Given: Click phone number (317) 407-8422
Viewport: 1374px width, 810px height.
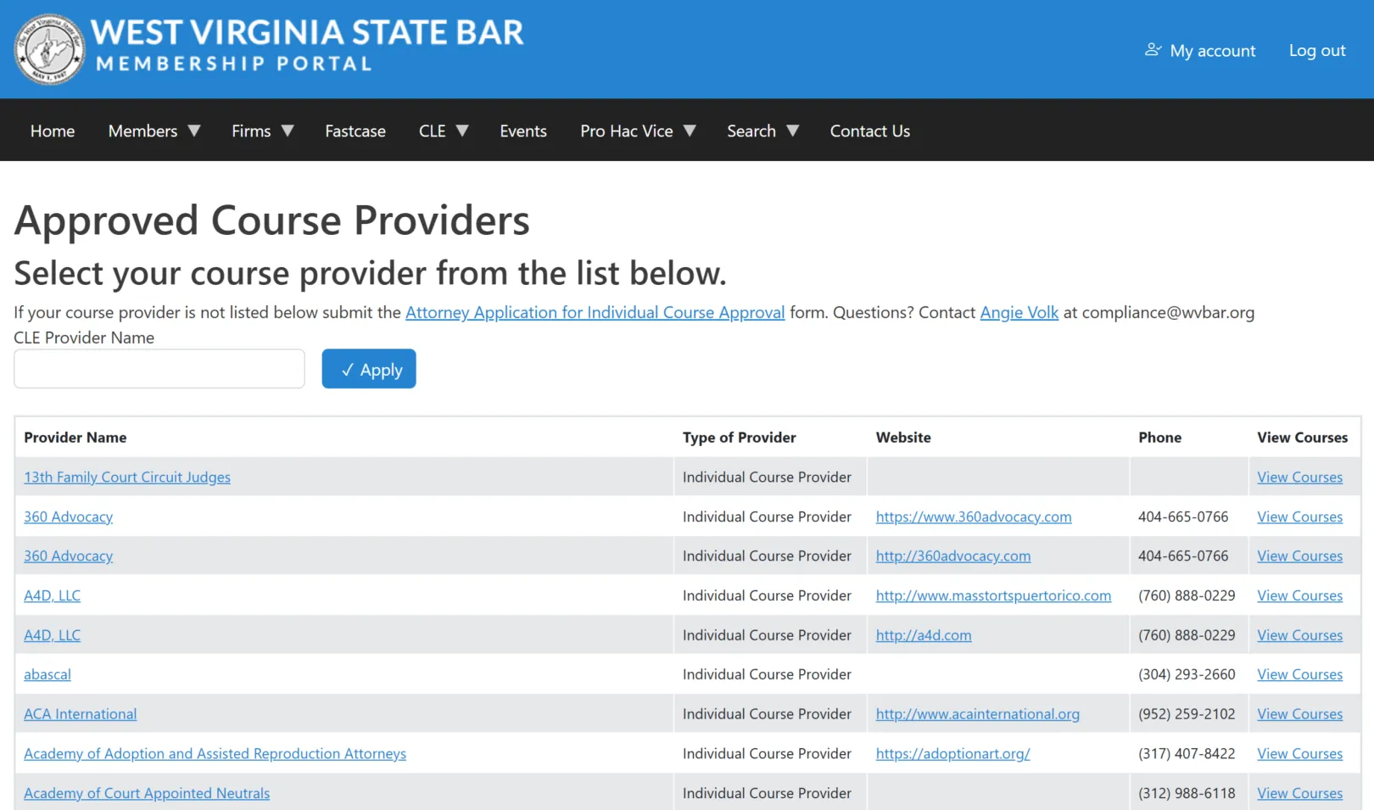Looking at the screenshot, I should tap(1187, 753).
